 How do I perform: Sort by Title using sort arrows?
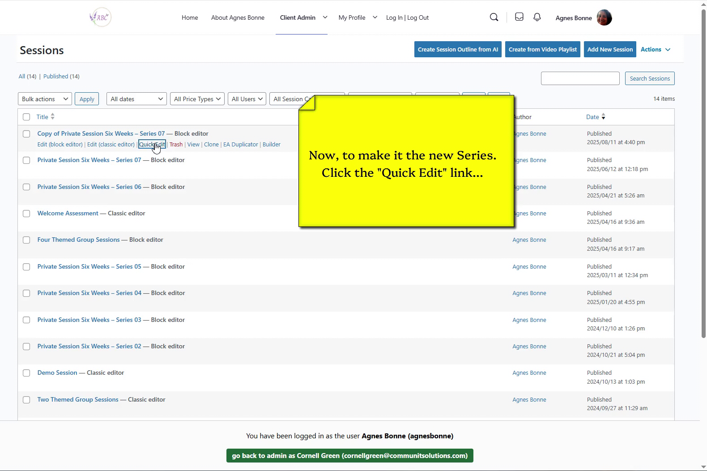[53, 117]
